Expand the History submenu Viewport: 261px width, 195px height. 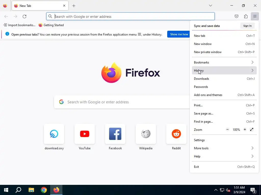[x=224, y=71]
